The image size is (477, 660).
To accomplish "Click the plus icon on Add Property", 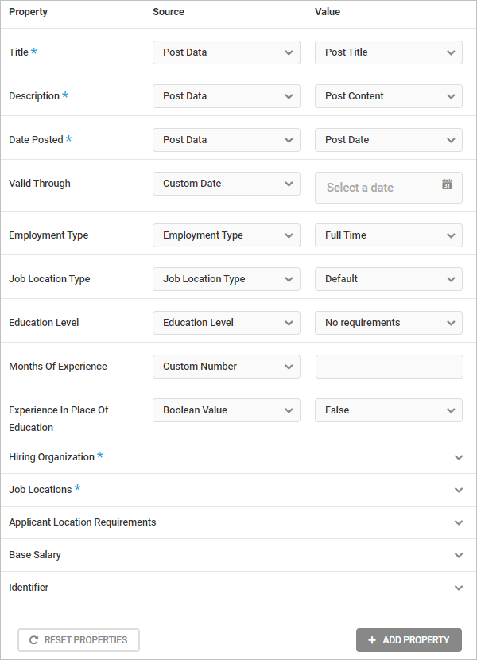I will tap(372, 640).
